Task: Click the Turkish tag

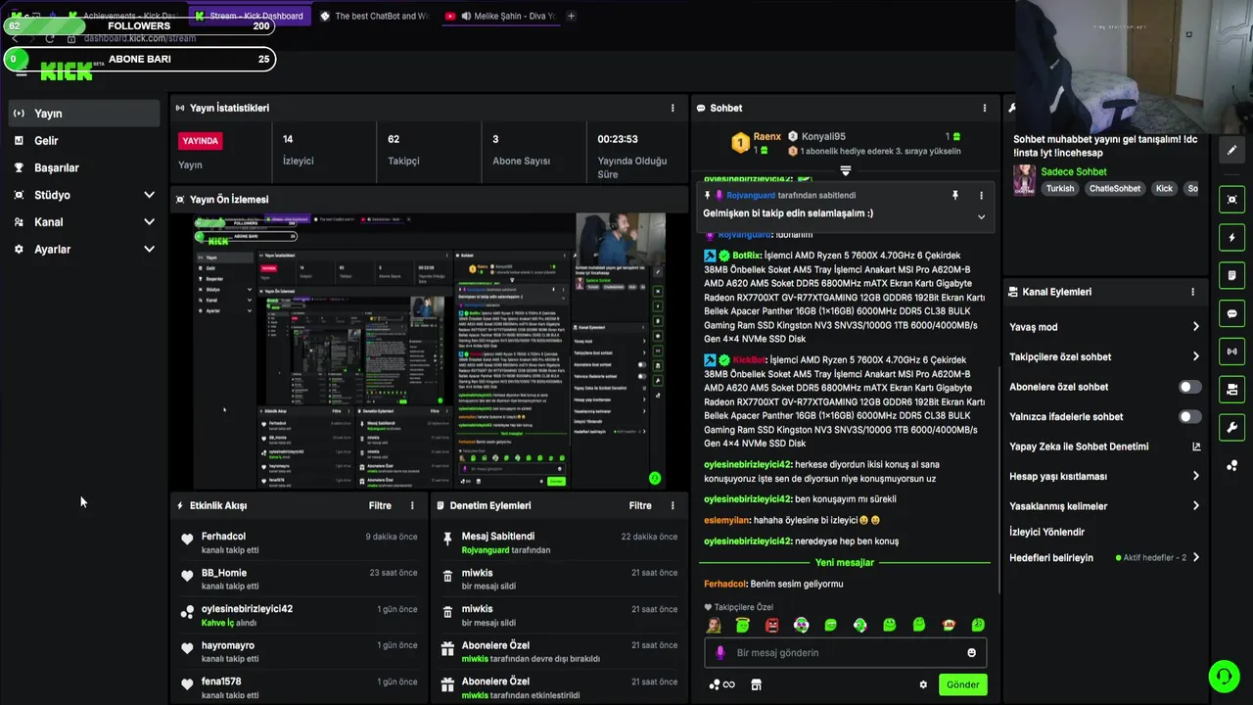Action: click(x=1060, y=188)
